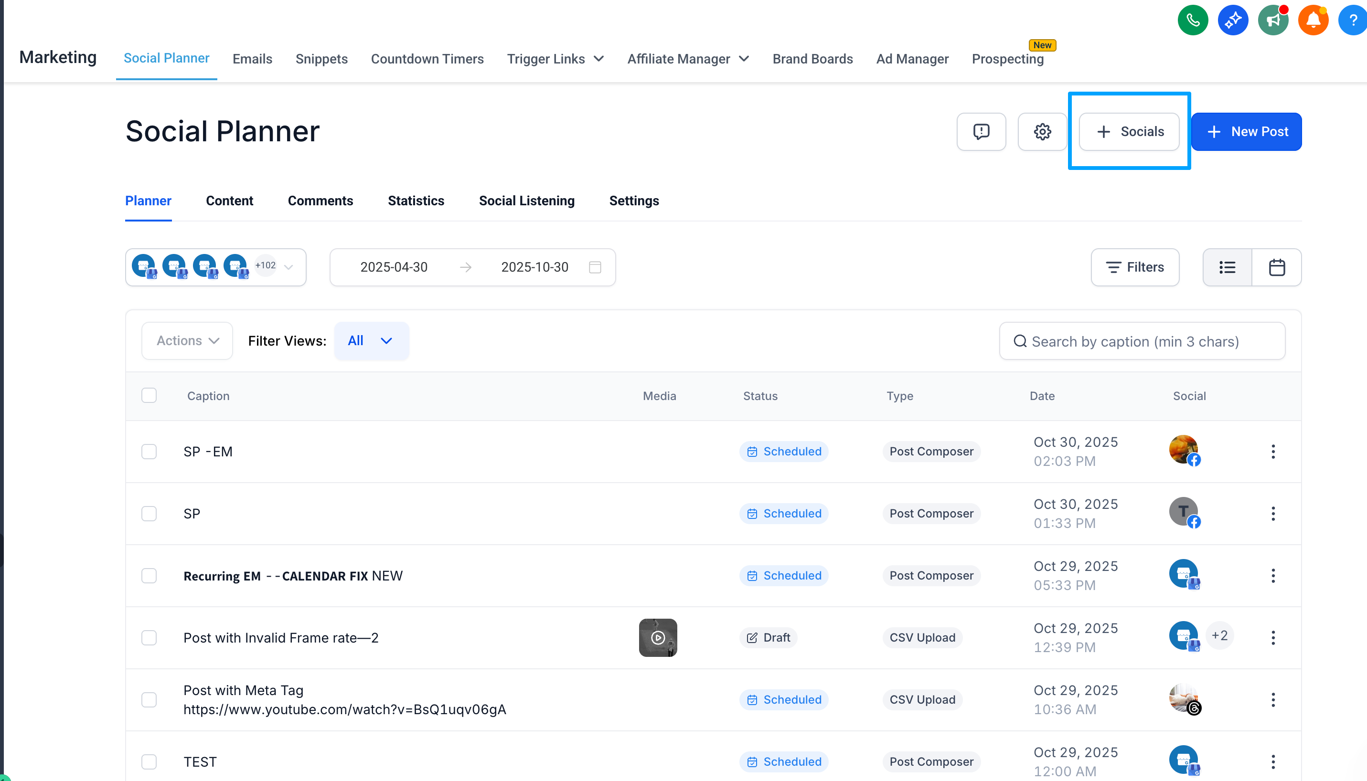Click the New Post button
The image size is (1367, 781).
pyautogui.click(x=1246, y=131)
